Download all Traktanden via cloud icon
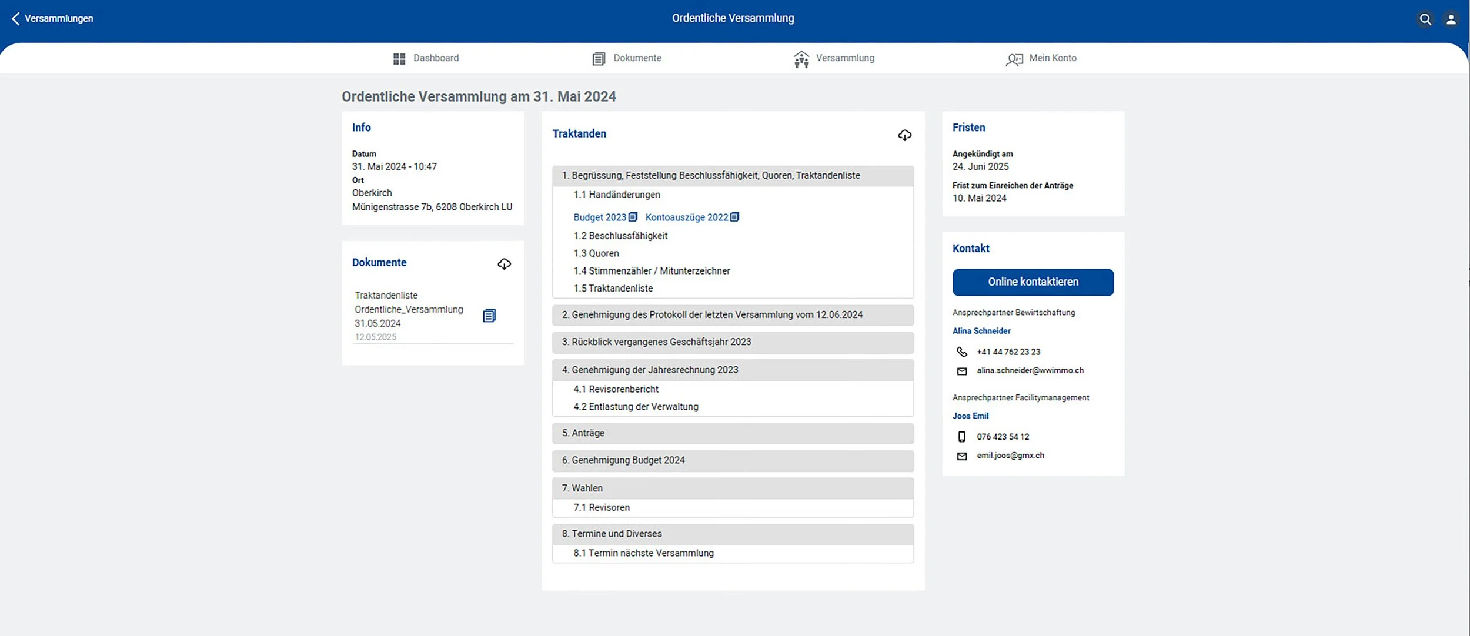Image resolution: width=1470 pixels, height=636 pixels. coord(904,135)
